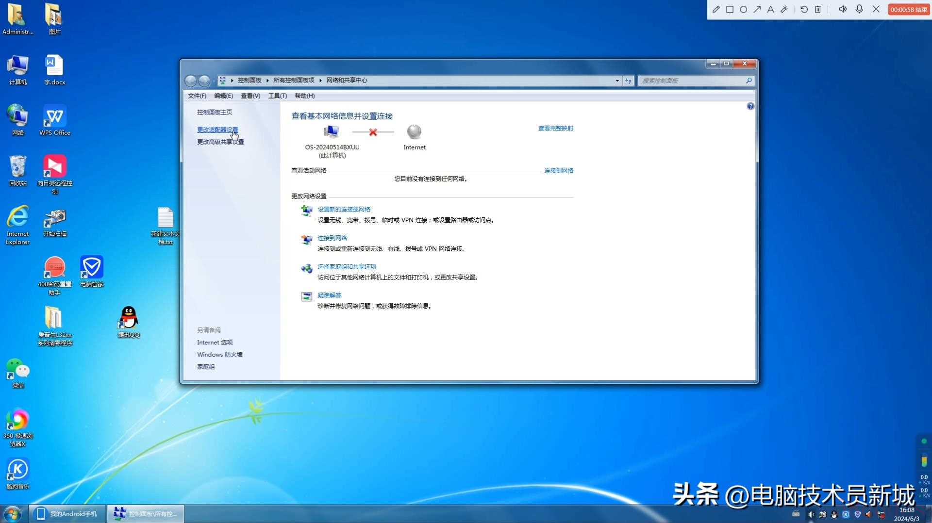Open the Recycle Bin desktop icon
Screen dimensions: 932x523
pyautogui.click(x=18, y=170)
